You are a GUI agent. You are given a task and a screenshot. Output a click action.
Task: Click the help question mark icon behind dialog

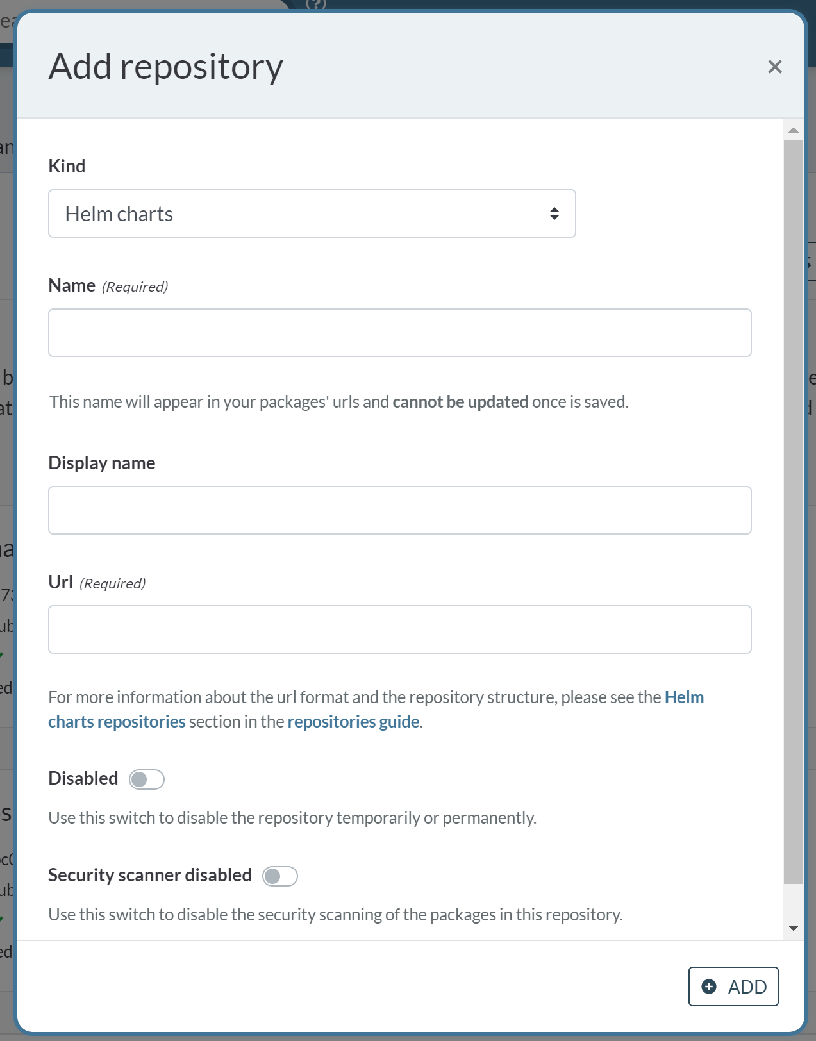tap(316, 4)
